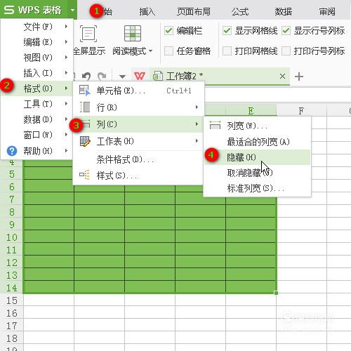Image resolution: width=351 pixels, height=351 pixels.
Task: Open the 窗口(W) menu item
Action: [37, 135]
